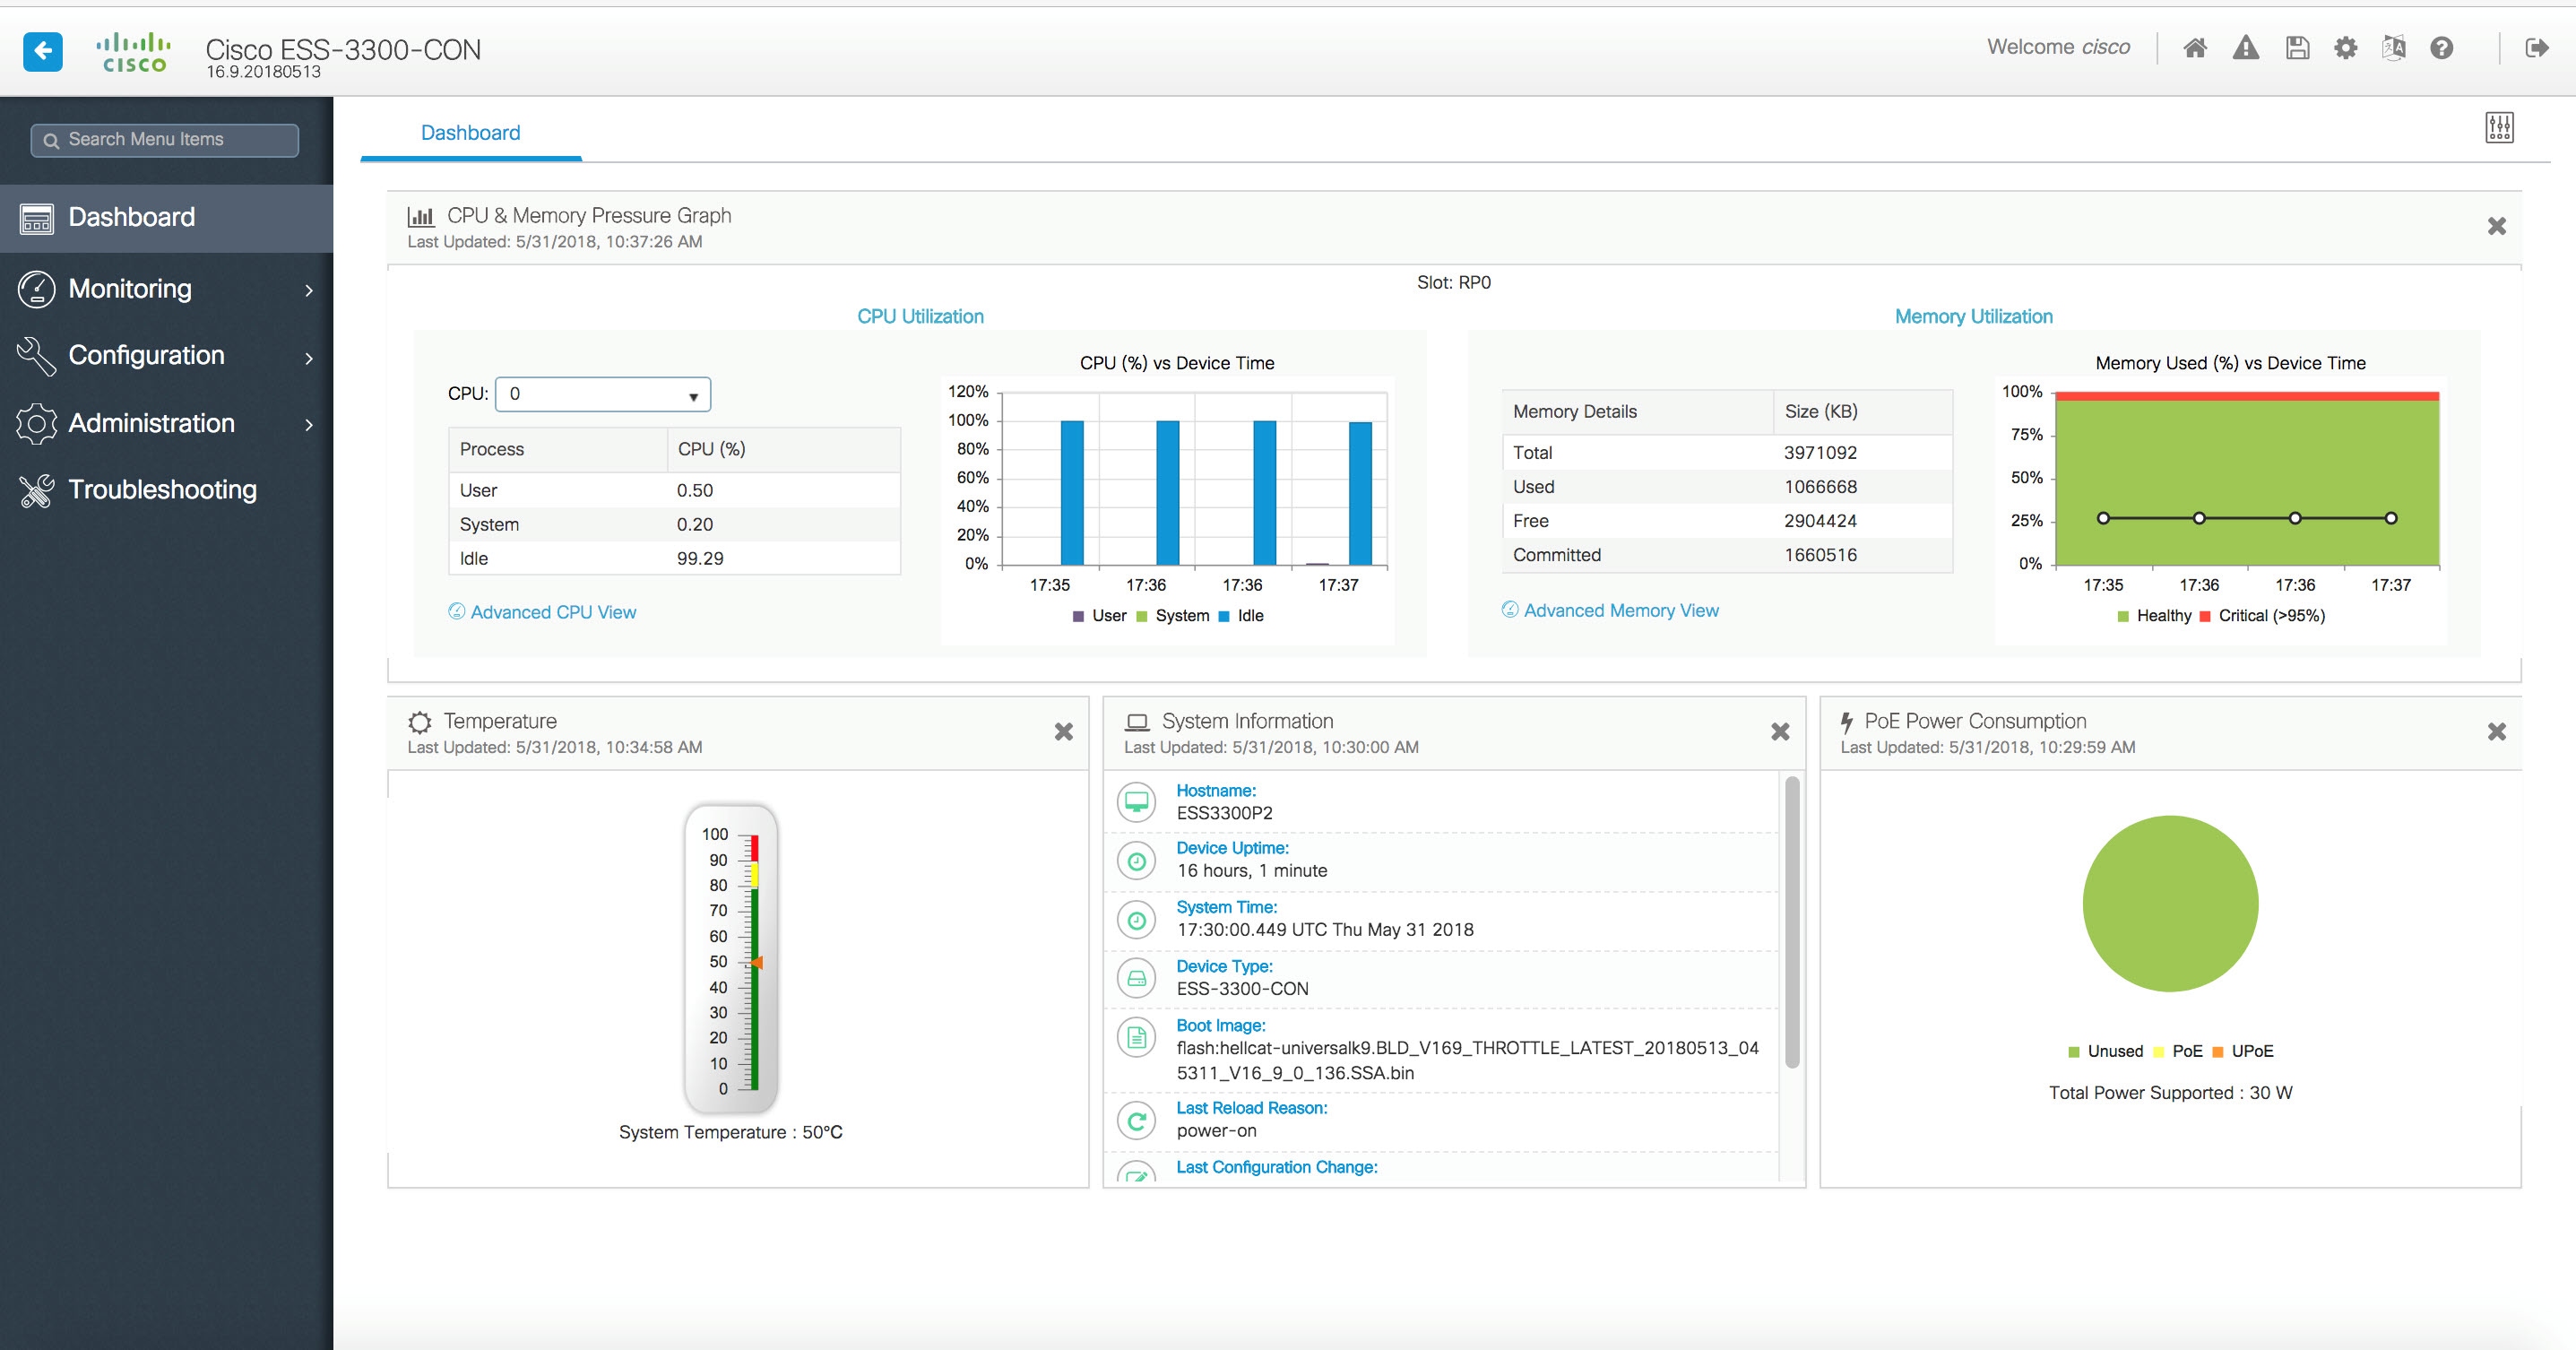Open the language translate icon
2576x1350 pixels.
tap(2394, 47)
